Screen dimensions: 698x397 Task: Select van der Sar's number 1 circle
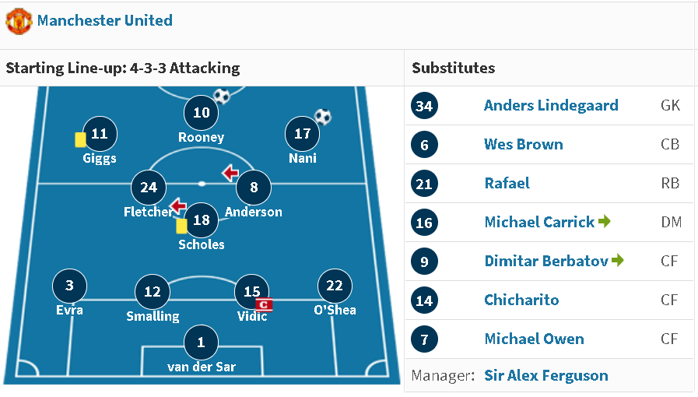pyautogui.click(x=201, y=343)
